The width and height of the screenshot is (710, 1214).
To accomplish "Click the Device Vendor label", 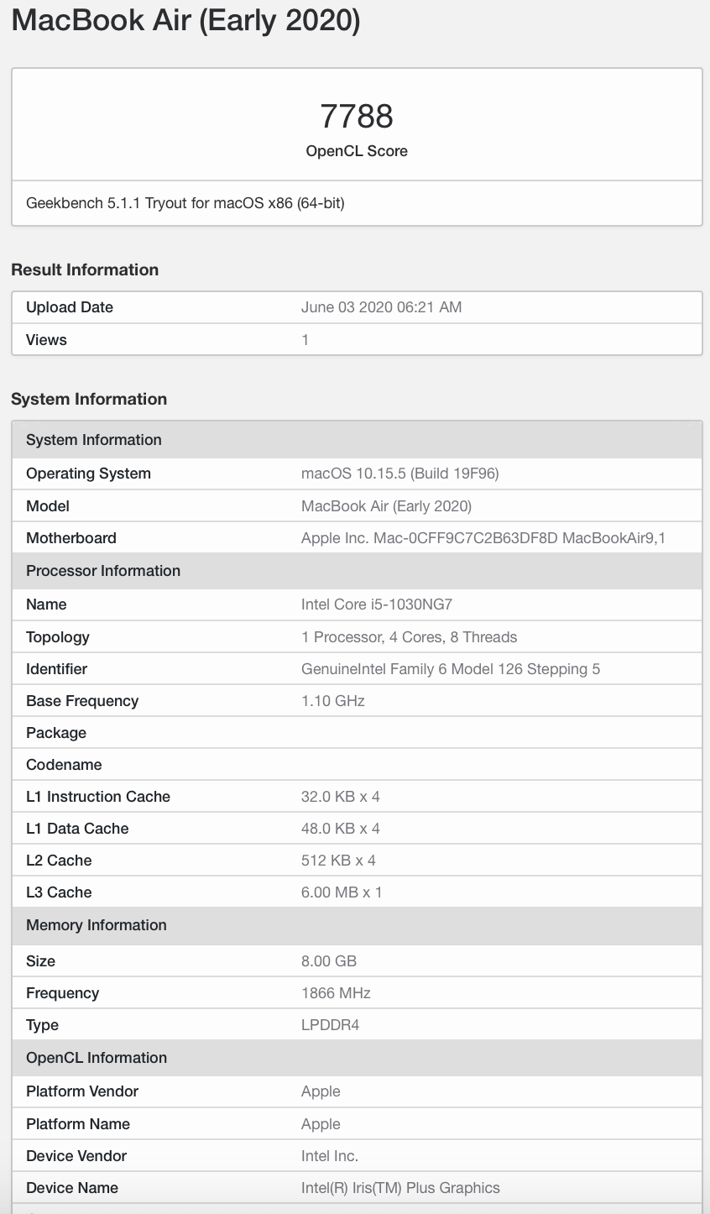I will pos(76,1156).
